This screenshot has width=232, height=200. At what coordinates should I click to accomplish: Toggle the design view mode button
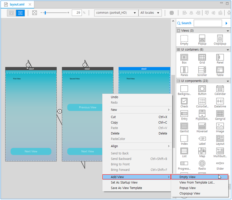[x=20, y=13]
